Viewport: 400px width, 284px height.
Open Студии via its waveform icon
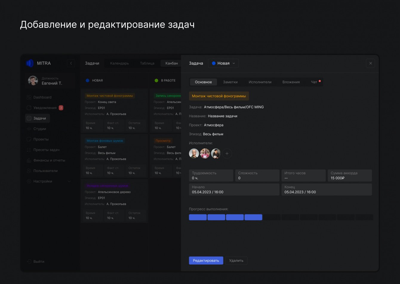tap(29, 129)
